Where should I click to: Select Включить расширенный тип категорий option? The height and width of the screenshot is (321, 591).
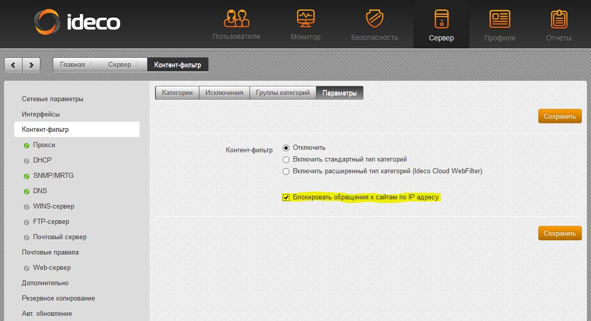pos(286,171)
